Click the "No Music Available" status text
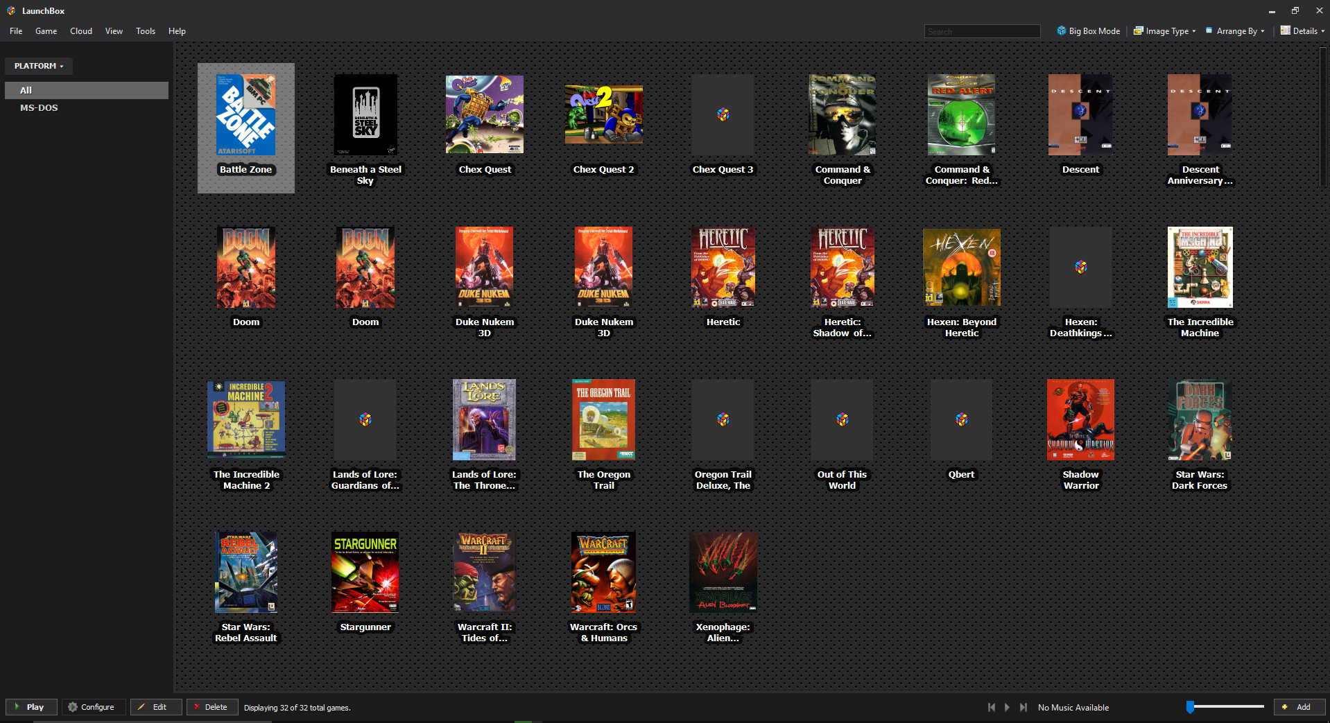 (1073, 708)
